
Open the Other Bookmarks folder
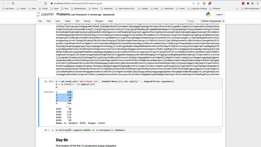click(250, 9)
